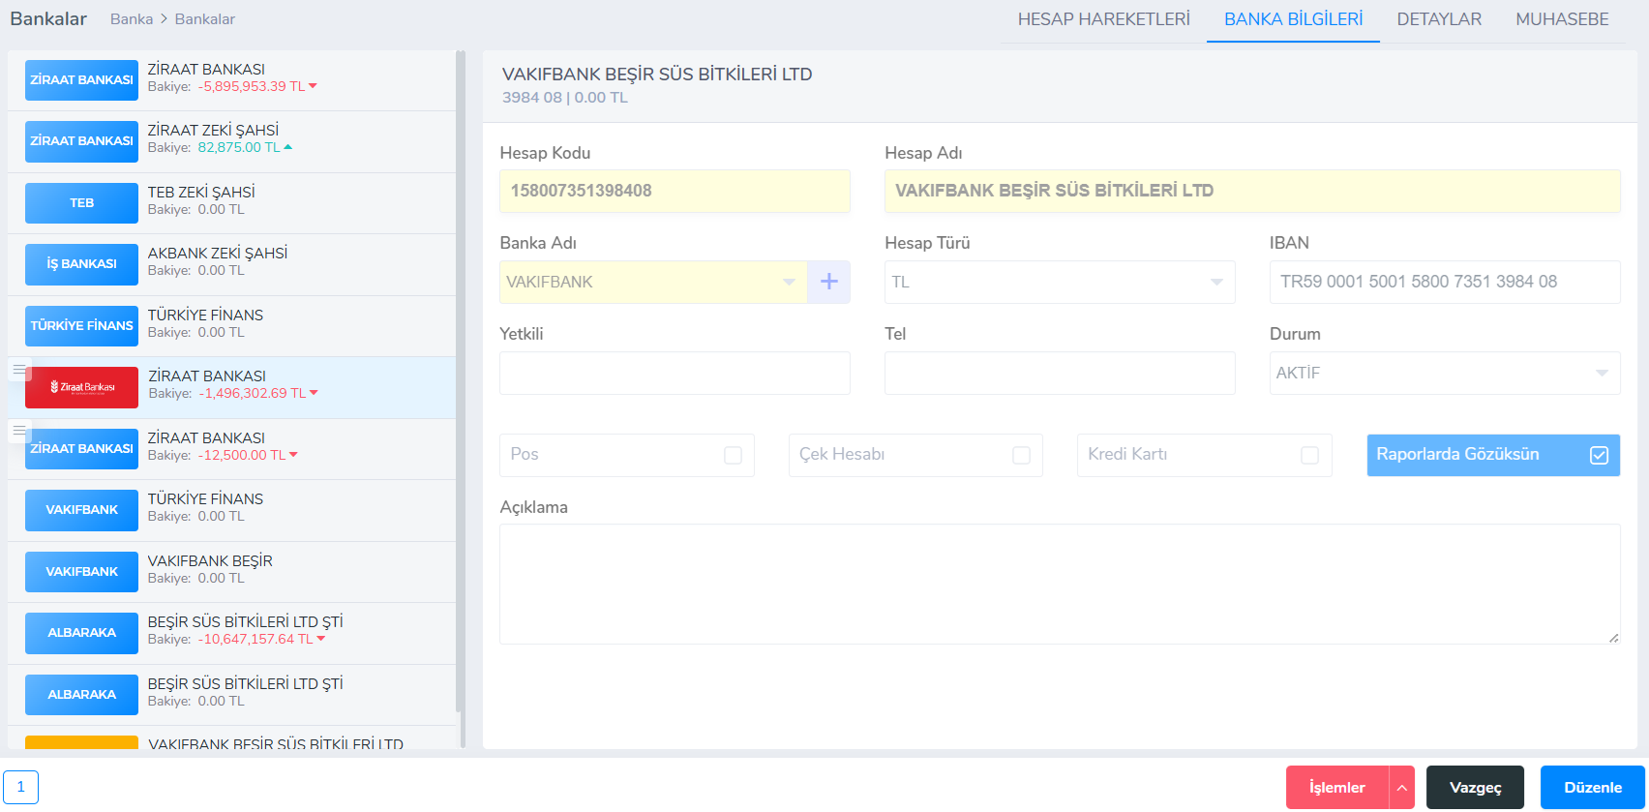Viewport: 1649px width, 812px height.
Task: Open the Hesap Türü dropdown
Action: click(1059, 282)
